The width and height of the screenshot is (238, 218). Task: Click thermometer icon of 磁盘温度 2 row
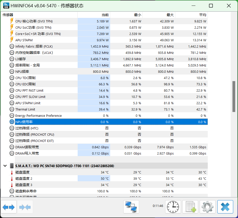(x=12, y=178)
